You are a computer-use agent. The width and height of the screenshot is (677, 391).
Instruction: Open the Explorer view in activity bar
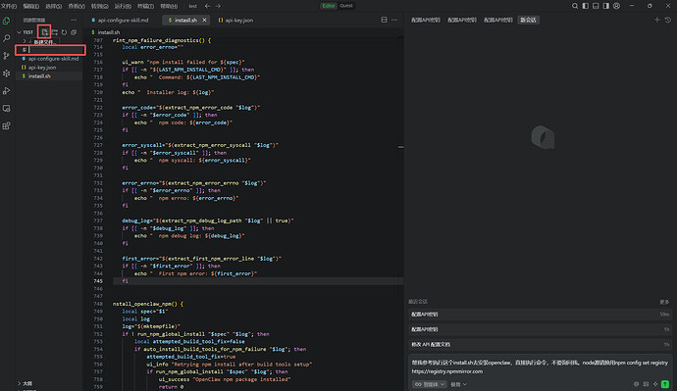pyautogui.click(x=7, y=21)
